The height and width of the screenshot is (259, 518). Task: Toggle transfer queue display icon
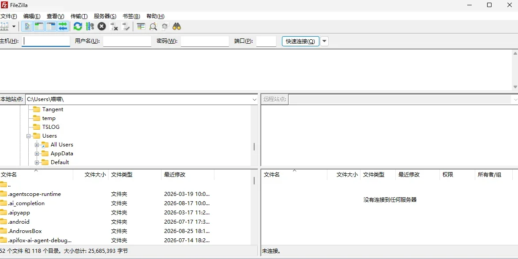(x=63, y=26)
